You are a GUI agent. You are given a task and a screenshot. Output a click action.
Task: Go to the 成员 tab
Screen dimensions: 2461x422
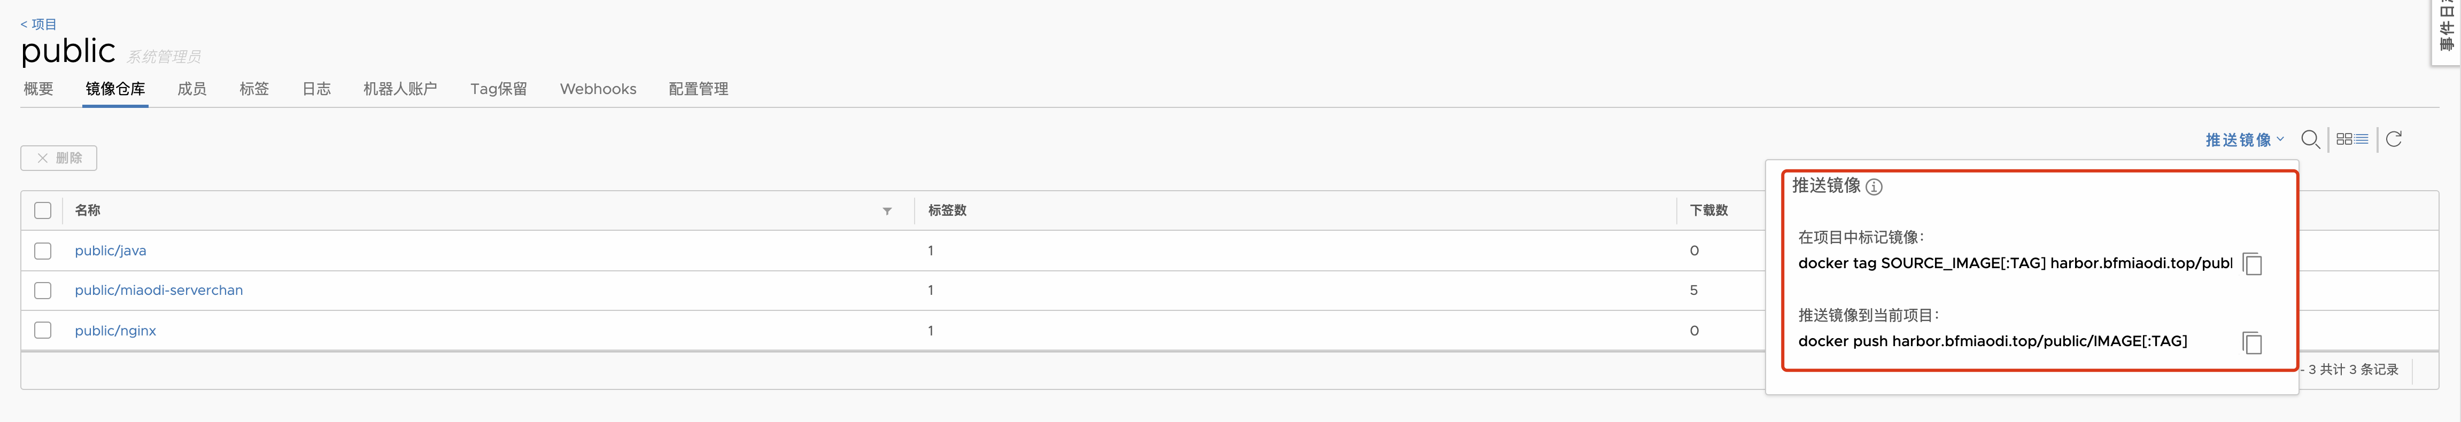pos(191,89)
